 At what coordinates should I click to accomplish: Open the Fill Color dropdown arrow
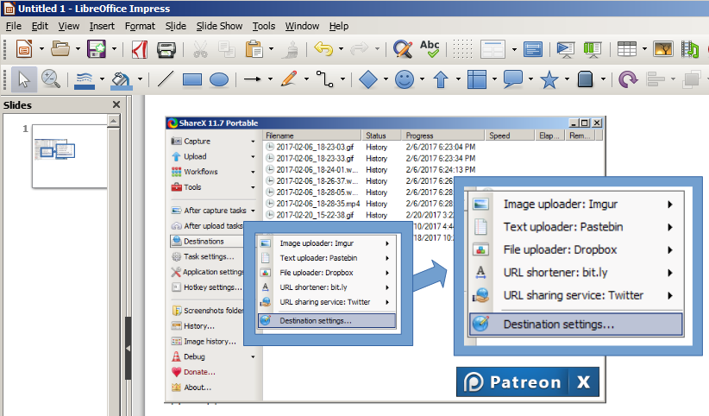140,79
